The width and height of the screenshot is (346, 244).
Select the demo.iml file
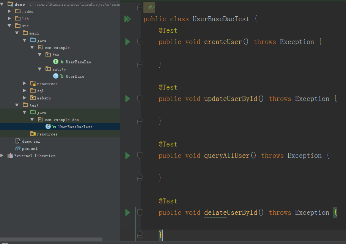point(31,141)
